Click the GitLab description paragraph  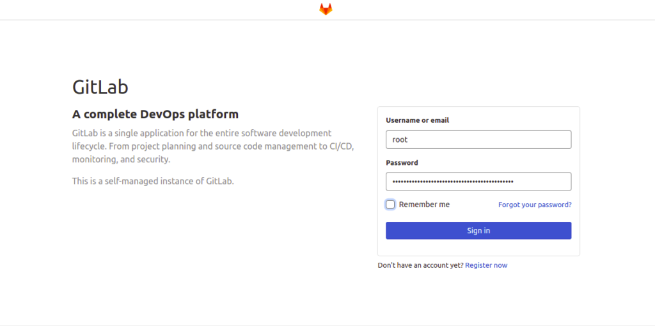213,146
